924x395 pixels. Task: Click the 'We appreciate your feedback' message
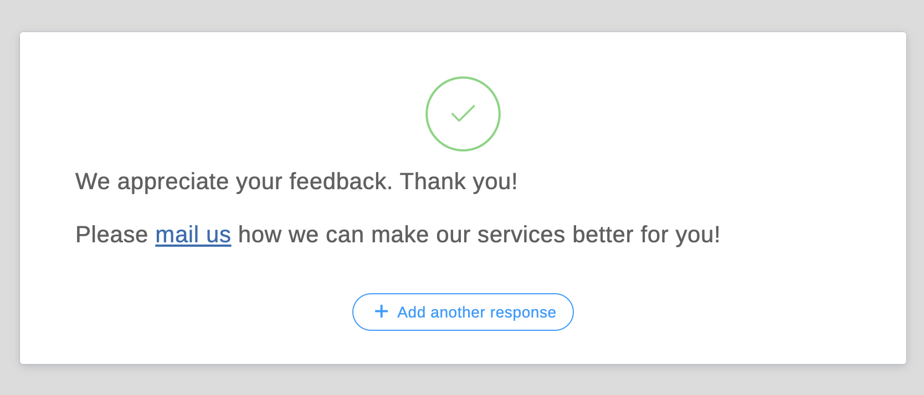point(233,181)
